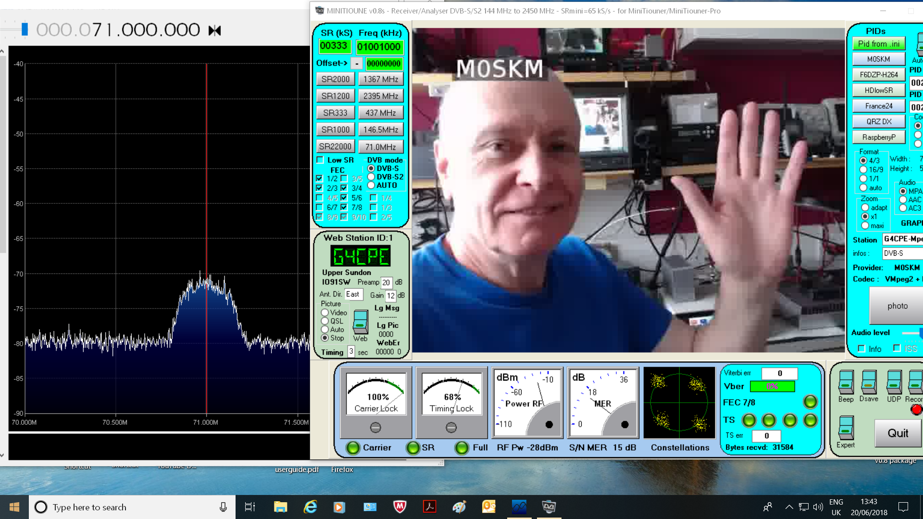
Task: Click the skip marker icon beside frequency readout
Action: click(214, 31)
